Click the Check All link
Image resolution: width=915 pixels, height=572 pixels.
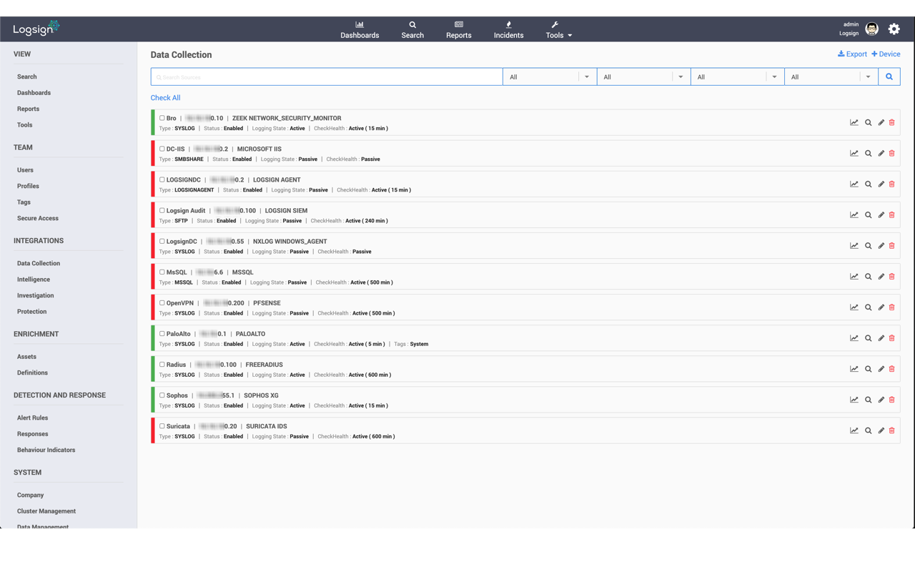pos(165,98)
